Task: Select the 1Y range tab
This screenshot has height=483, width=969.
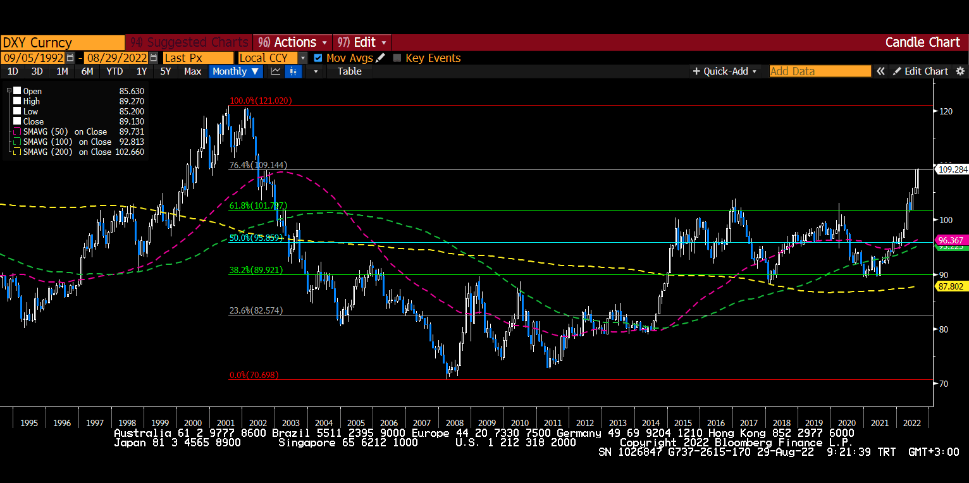Action: [142, 71]
